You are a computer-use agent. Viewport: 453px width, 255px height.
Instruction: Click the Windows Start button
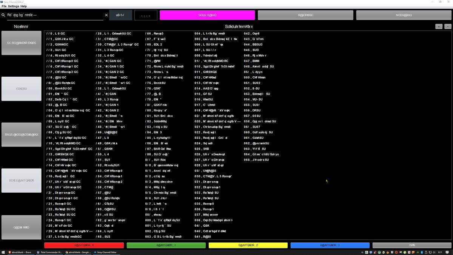[x=3, y=252]
